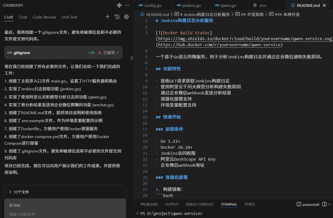
Task: Click '[![Docker Build Status]' on line 3
Action: point(184,33)
